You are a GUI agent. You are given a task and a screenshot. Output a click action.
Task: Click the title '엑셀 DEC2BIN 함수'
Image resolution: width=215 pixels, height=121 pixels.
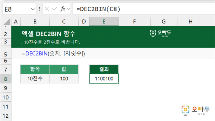(x=48, y=34)
